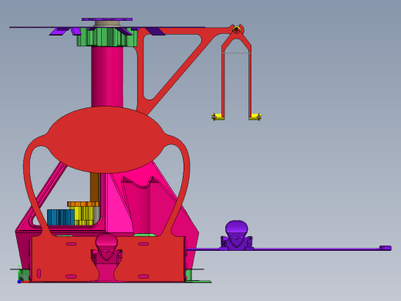The width and height of the screenshot is (401, 301).
Task: Select the brown shaft below the oval plate
Action: pos(94,187)
